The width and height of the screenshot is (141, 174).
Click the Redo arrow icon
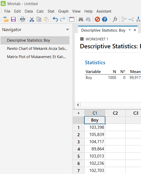[x=63, y=19]
